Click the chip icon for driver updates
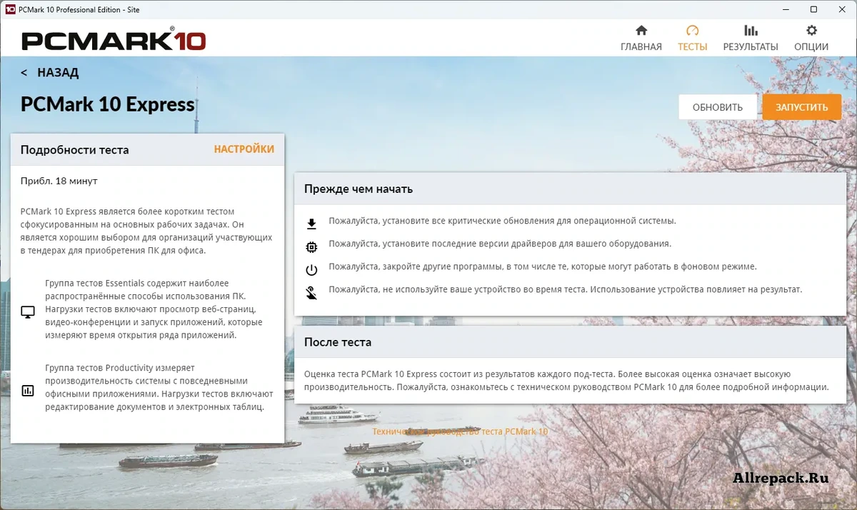 (x=311, y=247)
